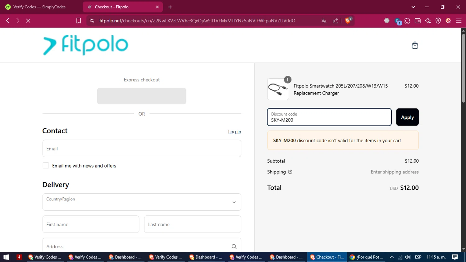Open site settings icon in address bar

(x=92, y=21)
